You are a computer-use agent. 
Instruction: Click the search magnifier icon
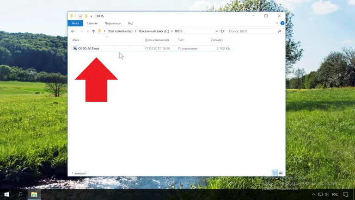(x=279, y=31)
